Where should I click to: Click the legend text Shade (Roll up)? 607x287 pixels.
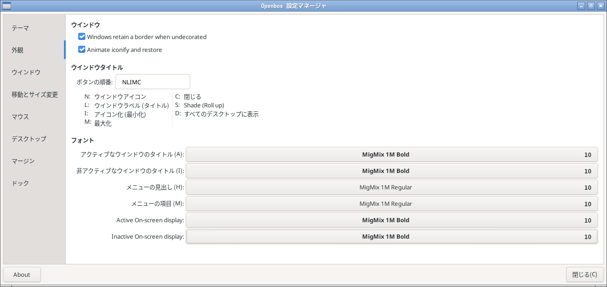point(204,105)
